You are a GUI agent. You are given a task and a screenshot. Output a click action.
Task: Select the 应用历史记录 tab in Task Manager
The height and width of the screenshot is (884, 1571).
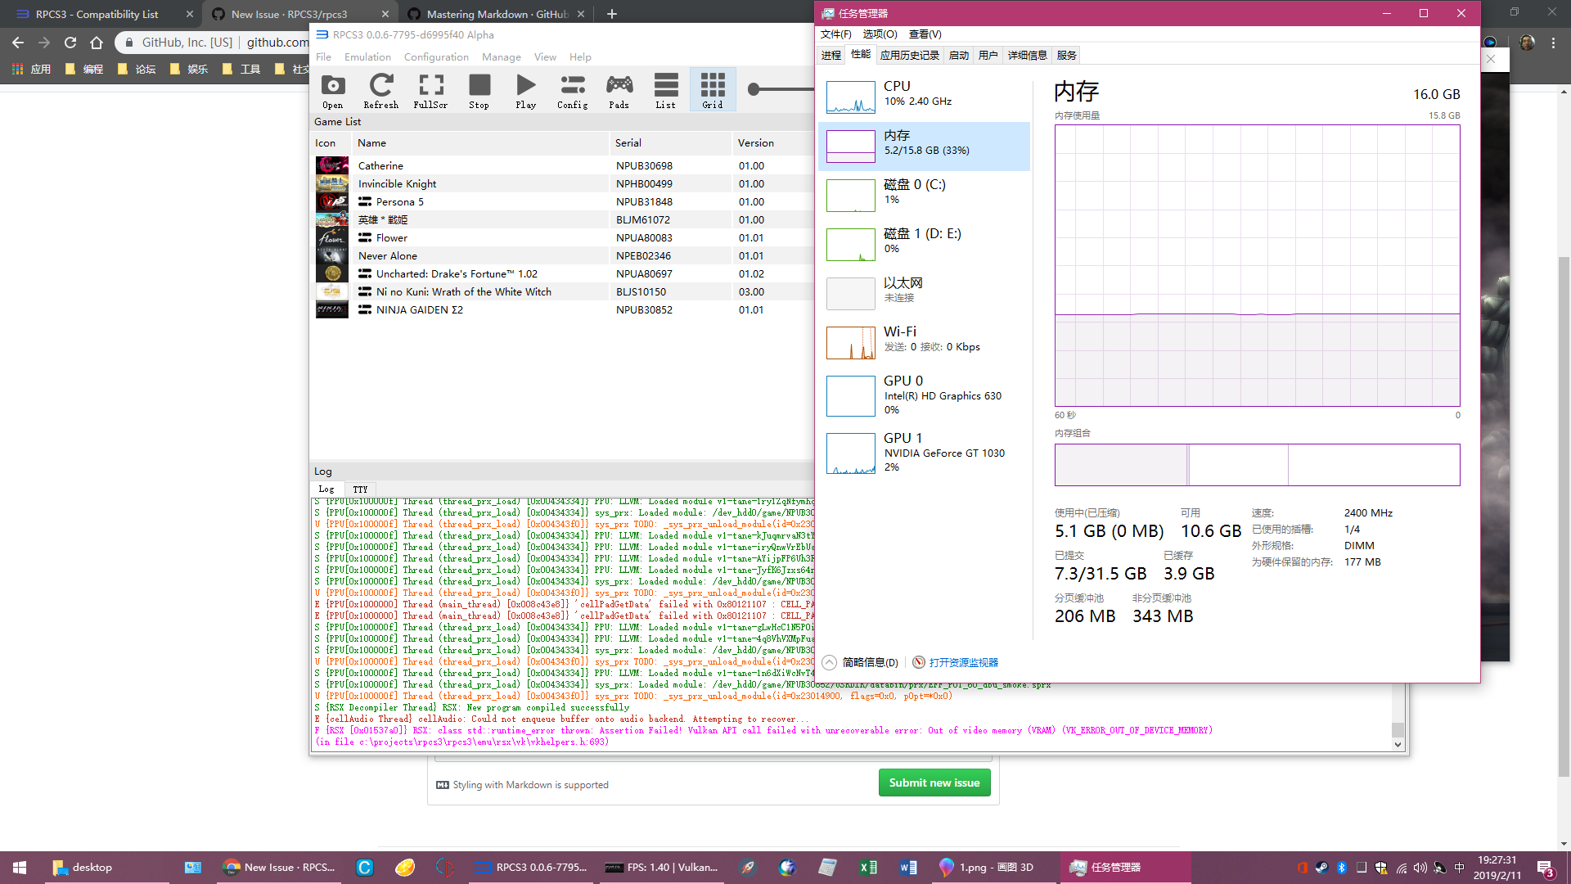[x=909, y=56]
